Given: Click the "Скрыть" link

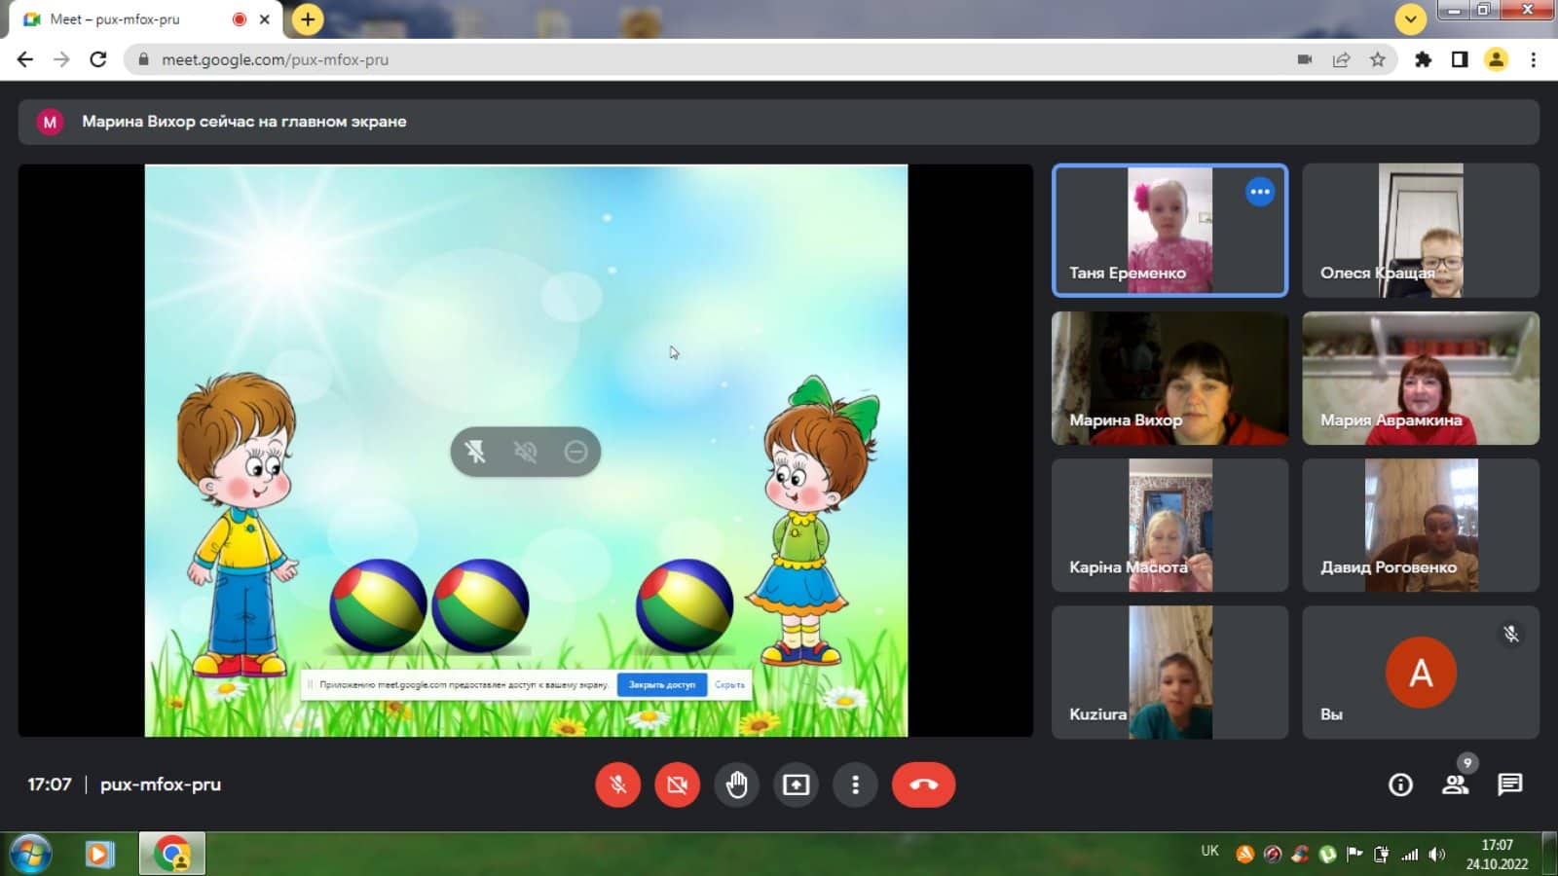Looking at the screenshot, I should coord(729,685).
